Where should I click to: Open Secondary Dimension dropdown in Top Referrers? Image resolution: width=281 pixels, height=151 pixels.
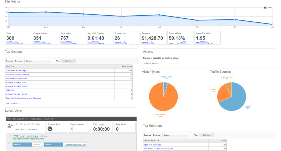(175, 135)
